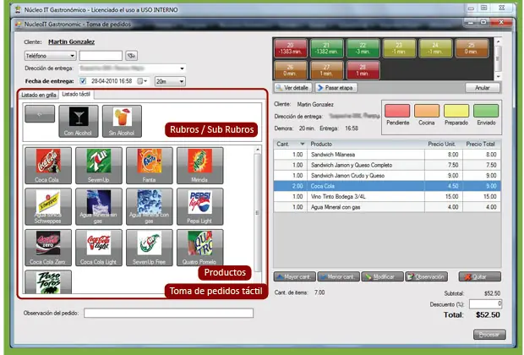Click the Anular button
Image resolution: width=524 pixels, height=355 pixels.
click(483, 88)
